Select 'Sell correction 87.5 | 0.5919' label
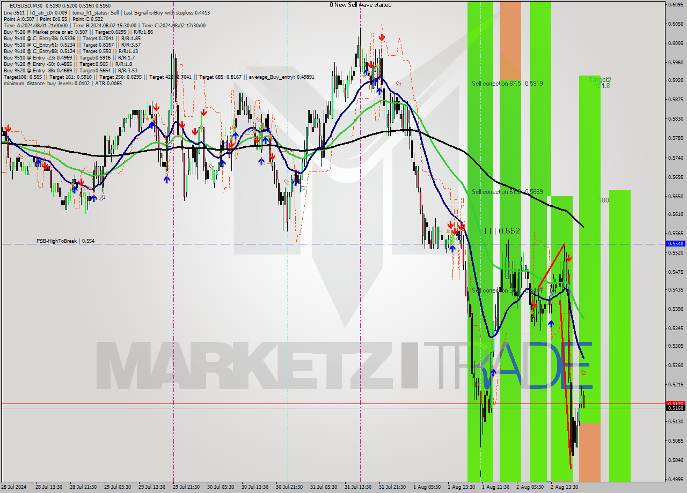Viewport: 687px width, 493px height. pyautogui.click(x=507, y=84)
